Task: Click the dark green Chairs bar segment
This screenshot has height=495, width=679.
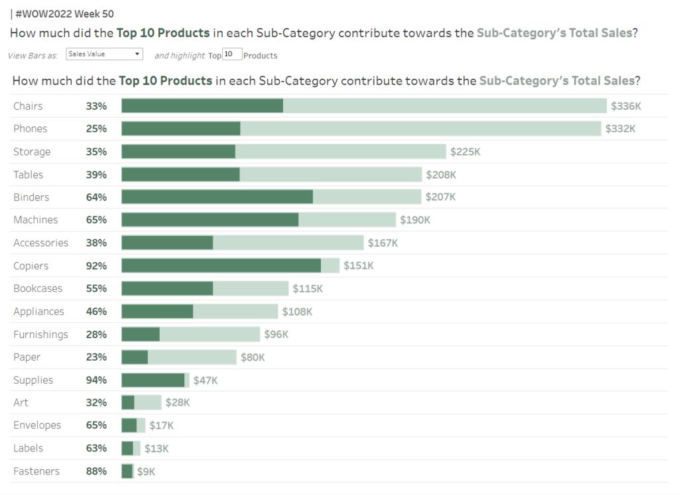Action: pos(202,106)
